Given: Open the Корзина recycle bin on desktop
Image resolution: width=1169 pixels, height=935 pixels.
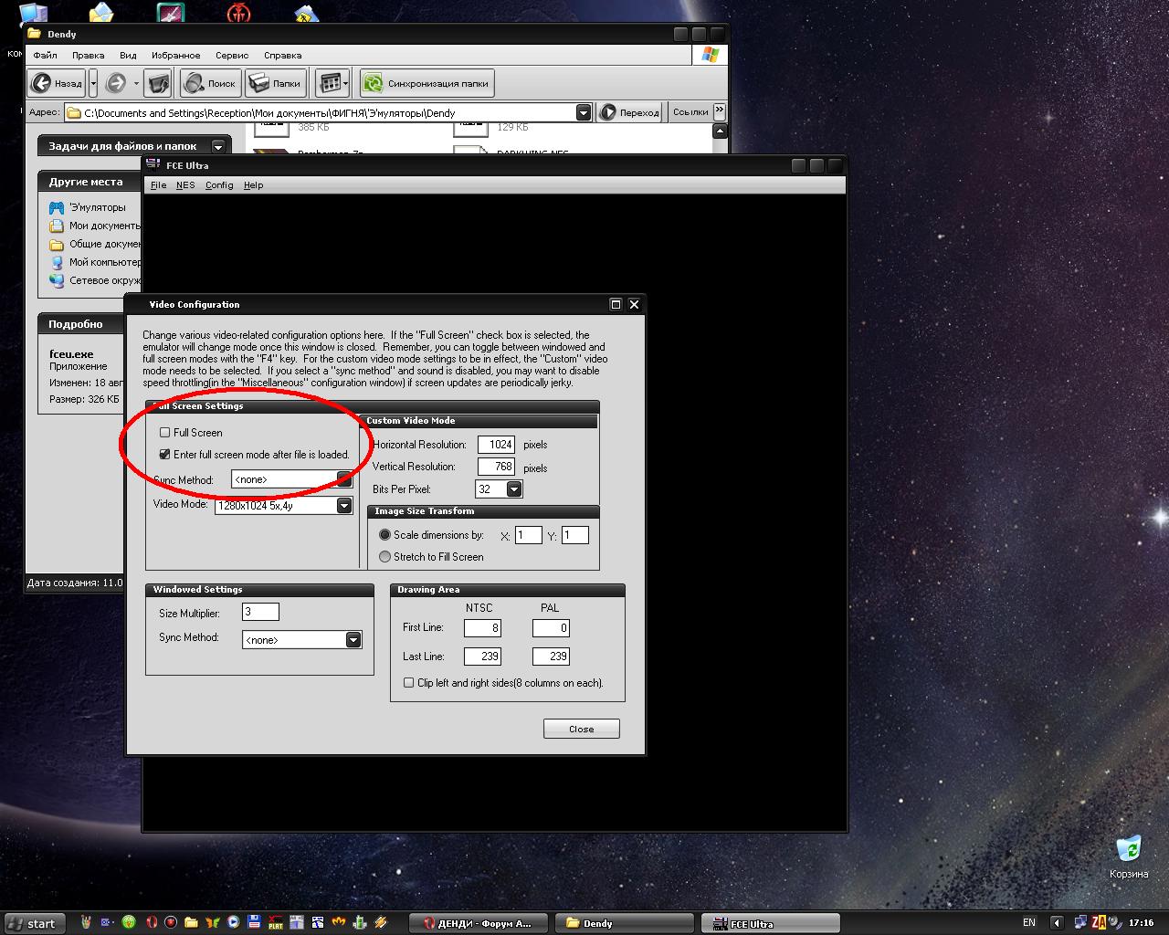Looking at the screenshot, I should (x=1129, y=856).
